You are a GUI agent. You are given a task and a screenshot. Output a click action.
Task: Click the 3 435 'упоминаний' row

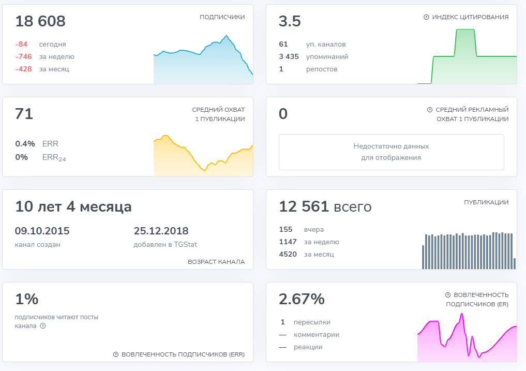[327, 57]
